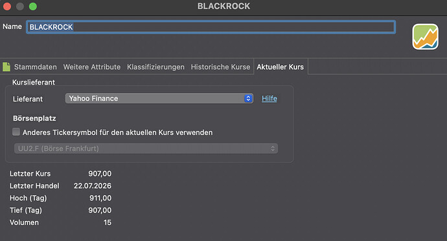Click the green fullscreen window button
Viewport: 447px width, 241px height.
tap(33, 6)
